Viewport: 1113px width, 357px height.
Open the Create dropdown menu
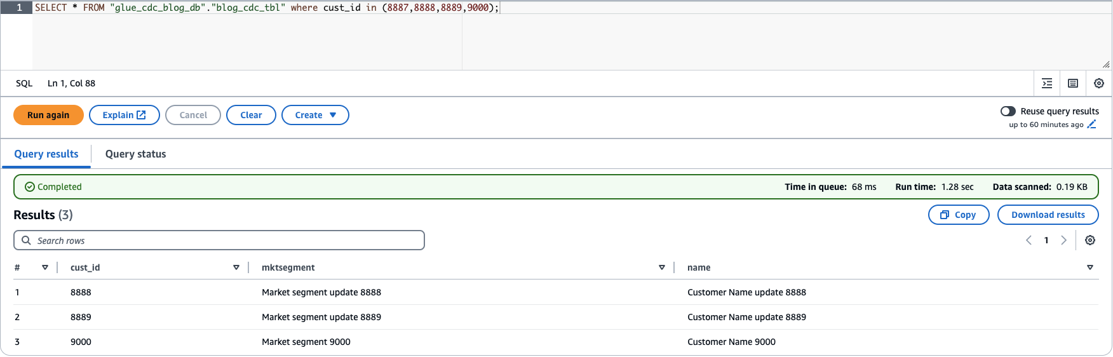pyautogui.click(x=315, y=115)
